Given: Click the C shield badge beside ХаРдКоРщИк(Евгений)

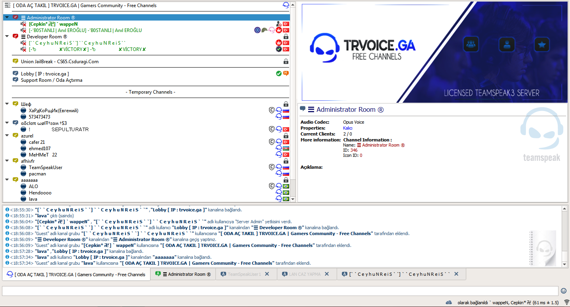Looking at the screenshot, I should [272, 111].
